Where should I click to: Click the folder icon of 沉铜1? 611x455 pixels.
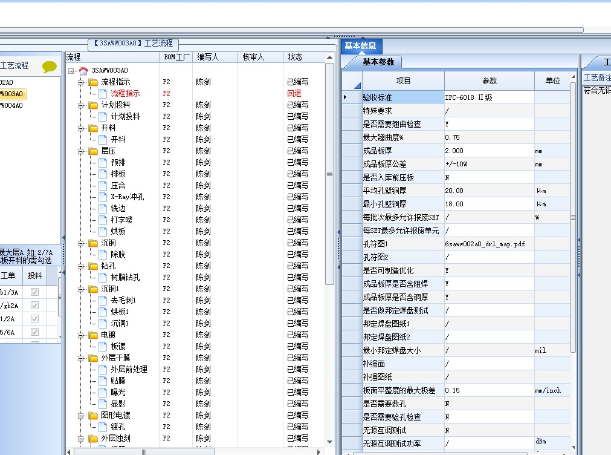click(93, 289)
